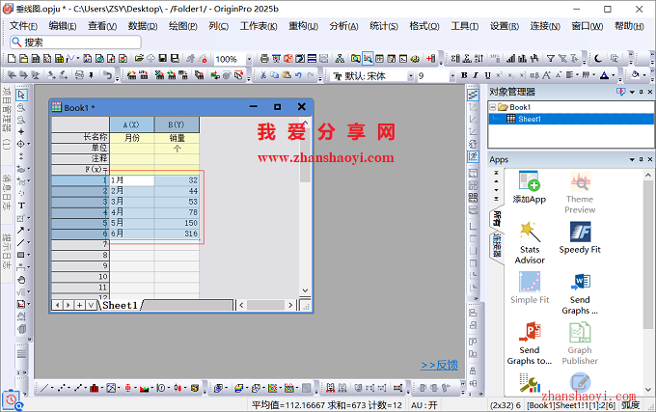Screen dimensions: 656x412
Task: Select Sheet1 in the Object Manager
Action: pyautogui.click(x=530, y=119)
